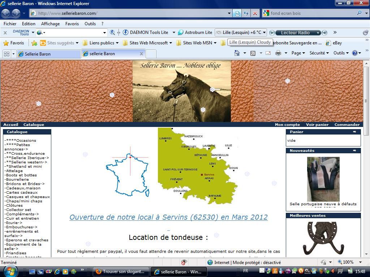Open the Sécurité dropdown menu
This screenshot has width=370, height=277.
[319, 53]
